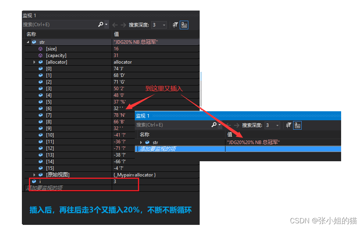Click the blue cube icon of [12]
Screen dimensions: 363x228
click(x=41, y=148)
